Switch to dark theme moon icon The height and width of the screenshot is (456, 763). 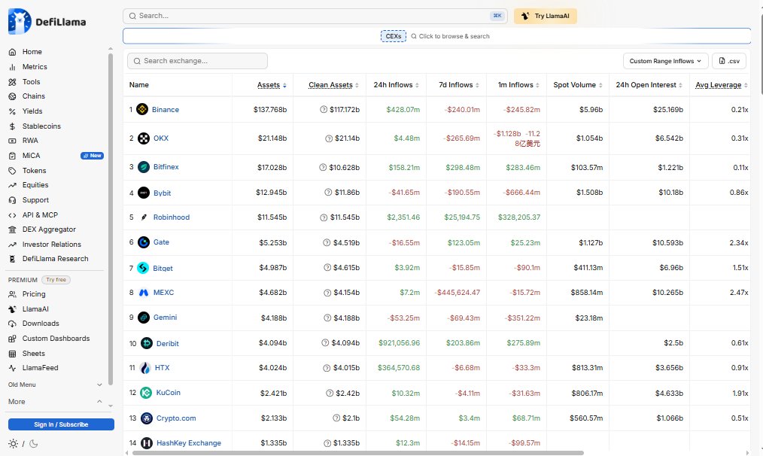coord(34,443)
